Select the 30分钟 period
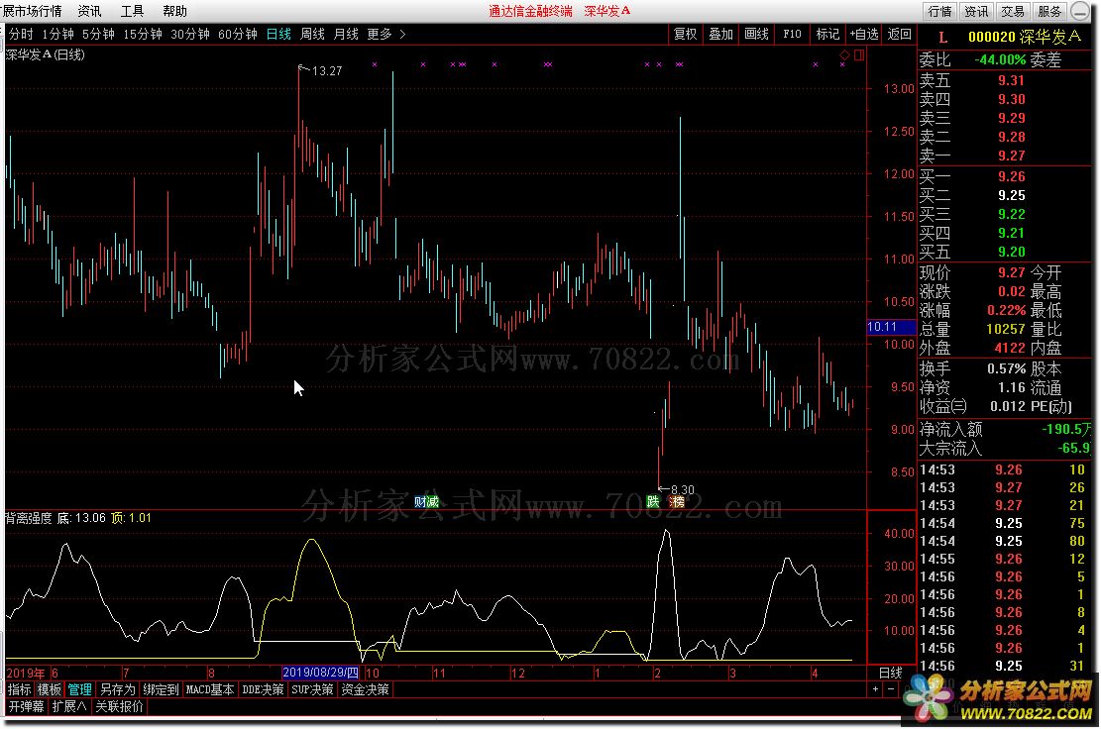Viewport: 1101px width, 729px height. (190, 34)
